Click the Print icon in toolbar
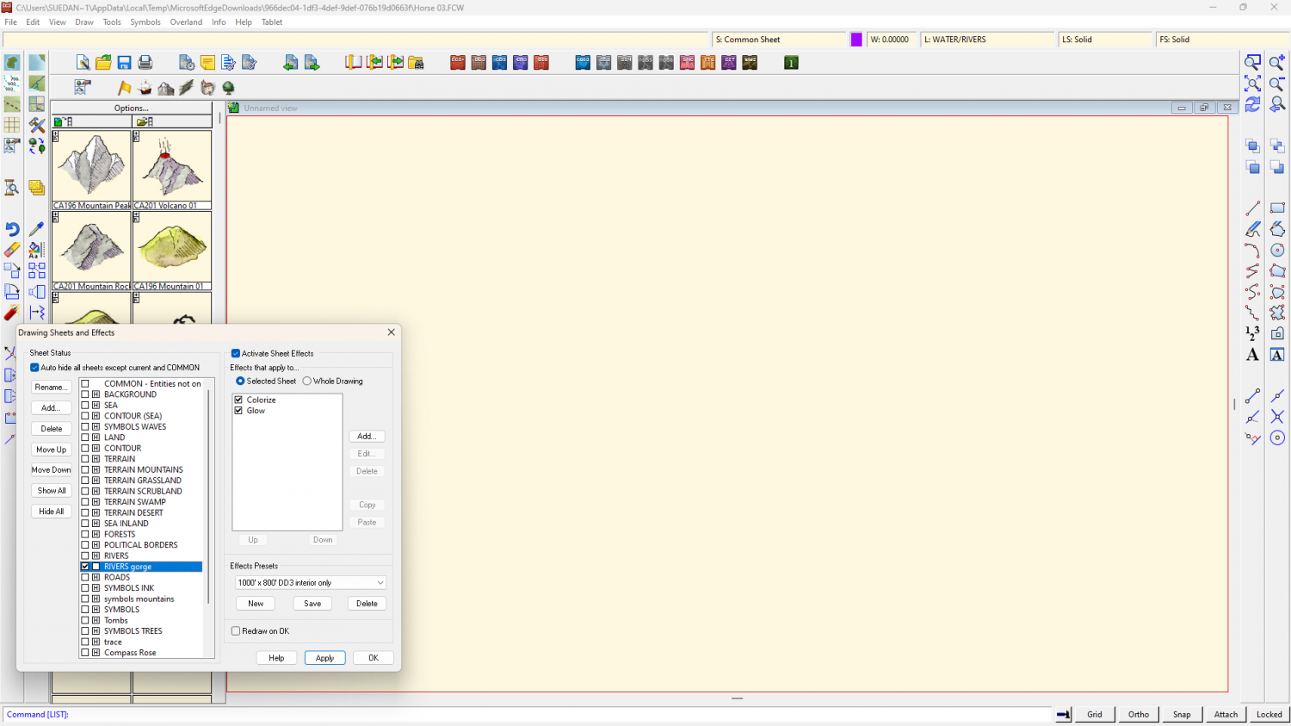 (145, 63)
